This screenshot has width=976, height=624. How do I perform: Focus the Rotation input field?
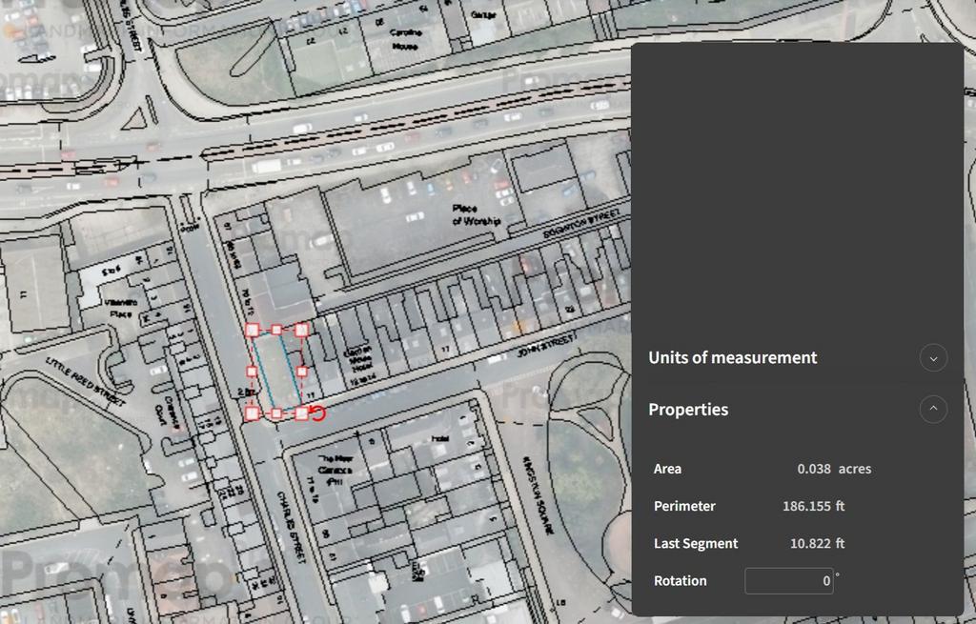[788, 581]
